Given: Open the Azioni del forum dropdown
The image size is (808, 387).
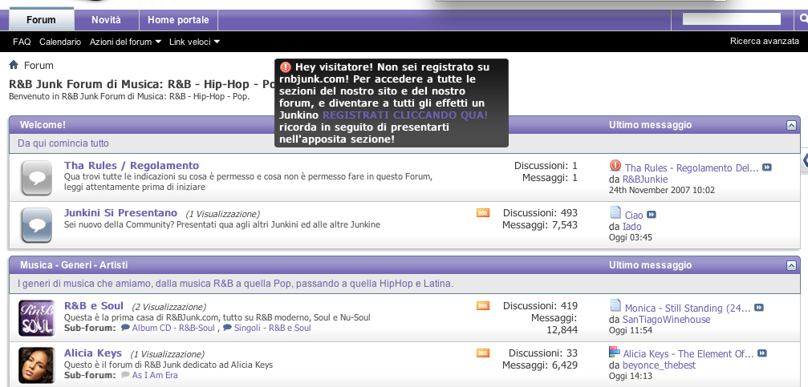Looking at the screenshot, I should tap(125, 42).
